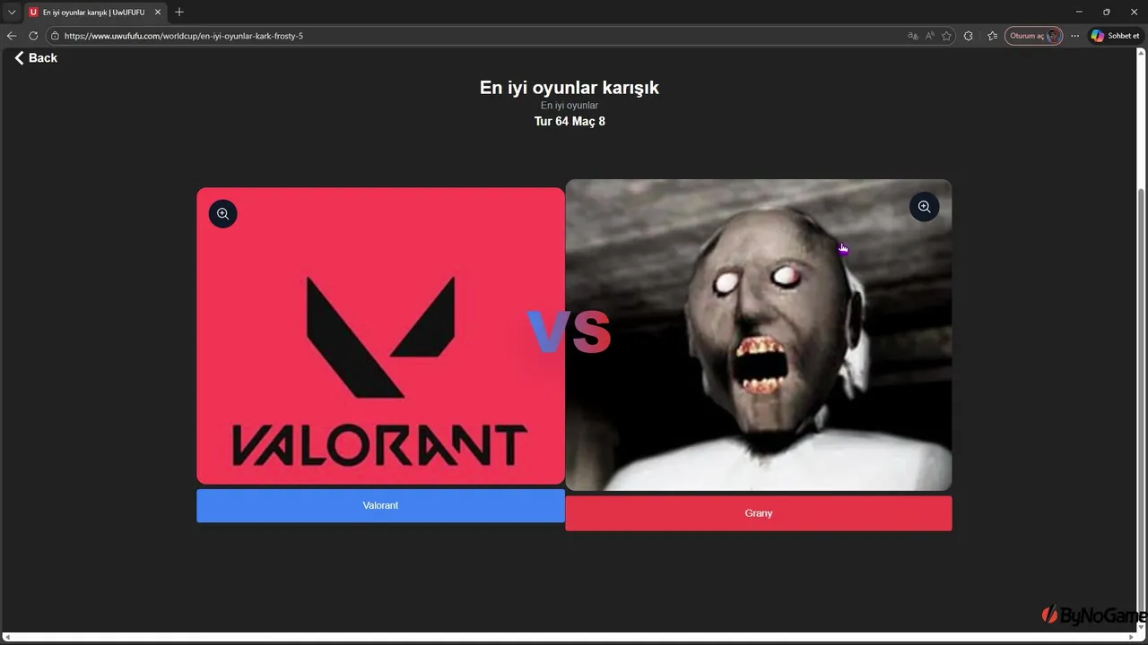Zoom the Valorant image with magnifier icon

coord(222,214)
